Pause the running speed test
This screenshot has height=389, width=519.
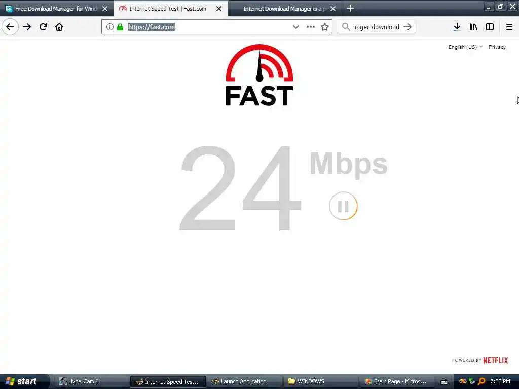(343, 206)
